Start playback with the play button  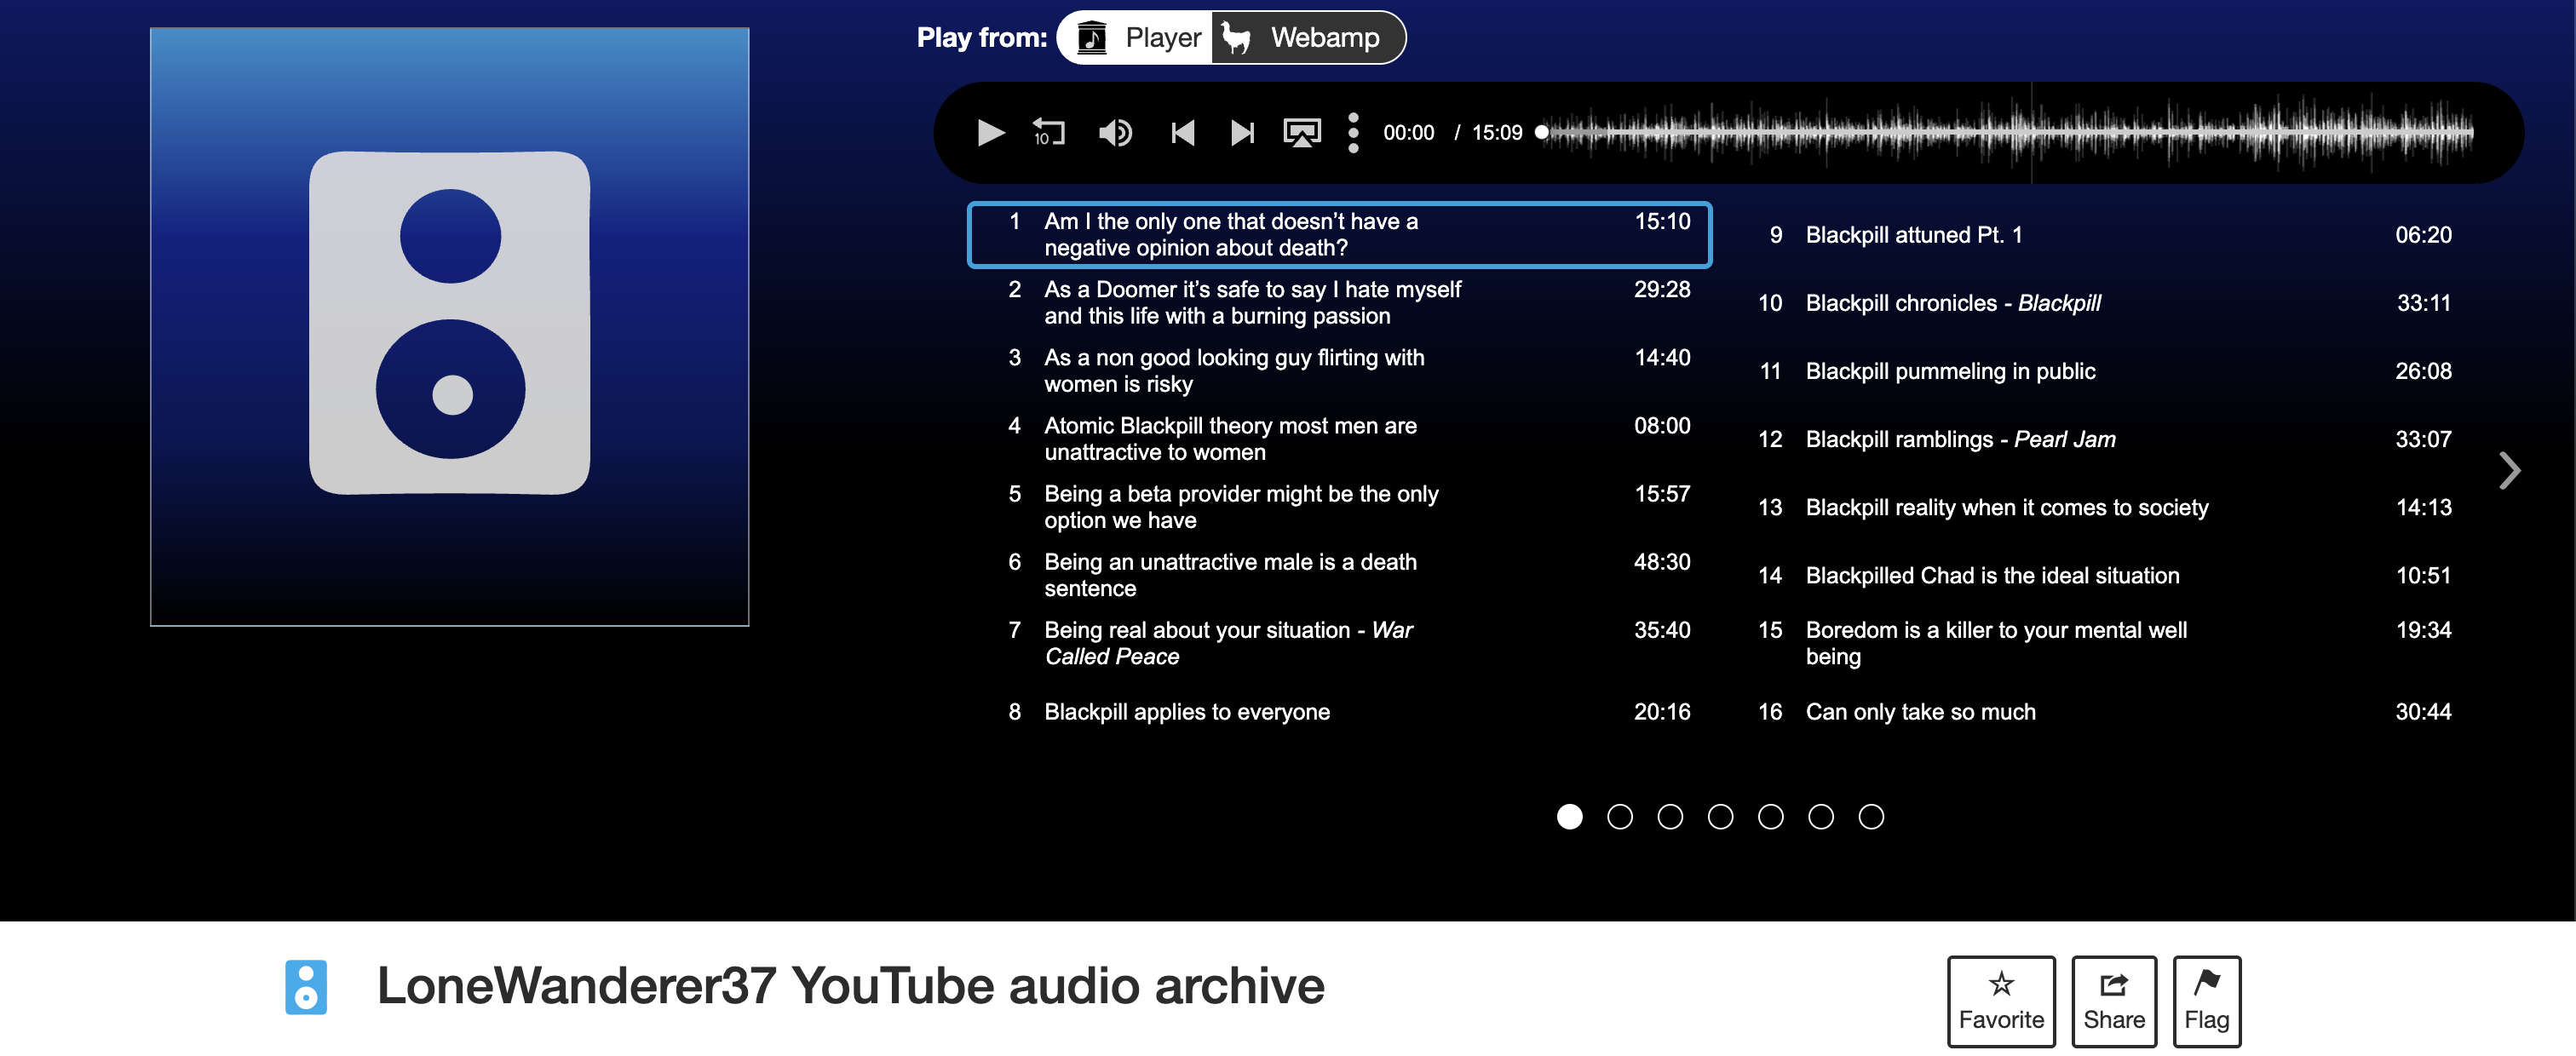point(990,133)
